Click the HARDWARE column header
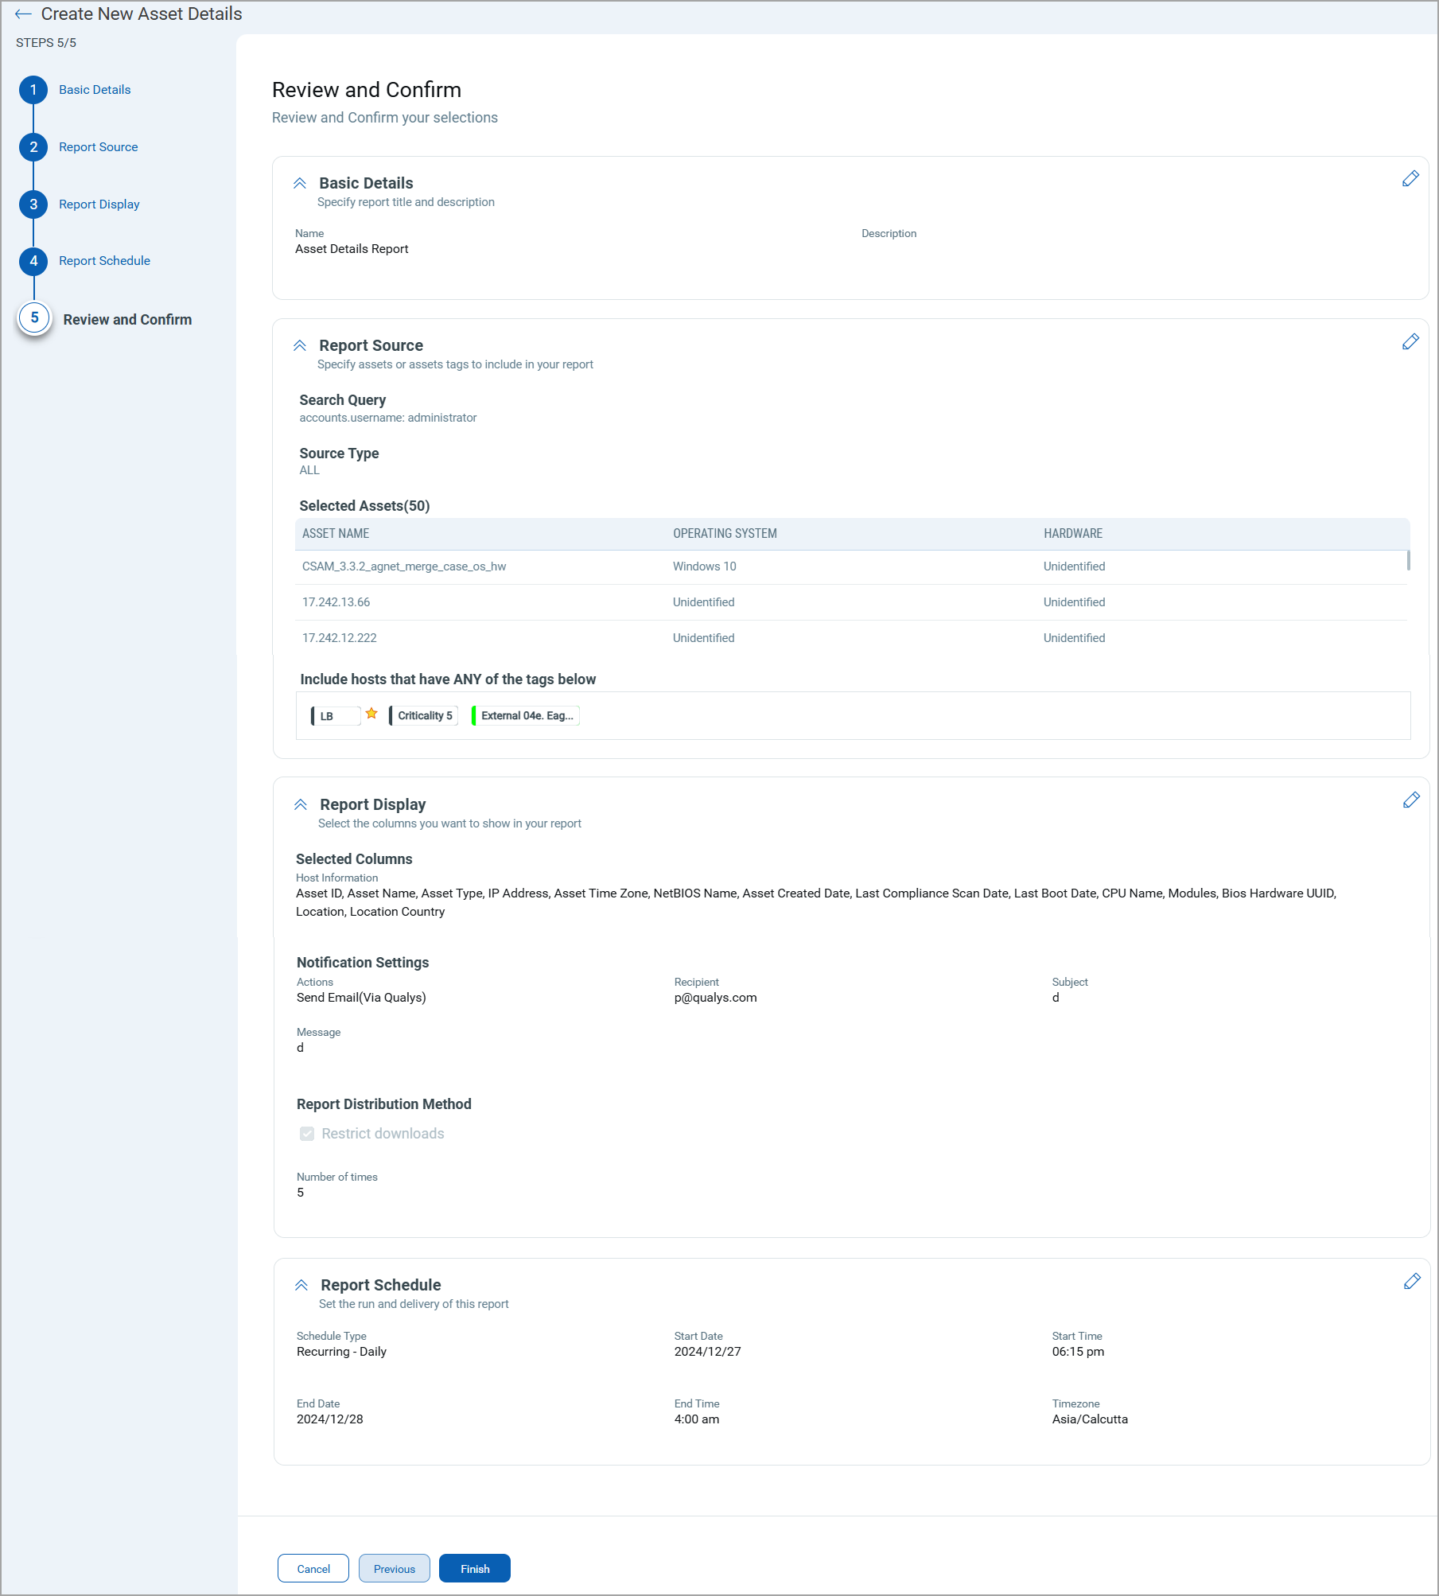 (x=1073, y=534)
